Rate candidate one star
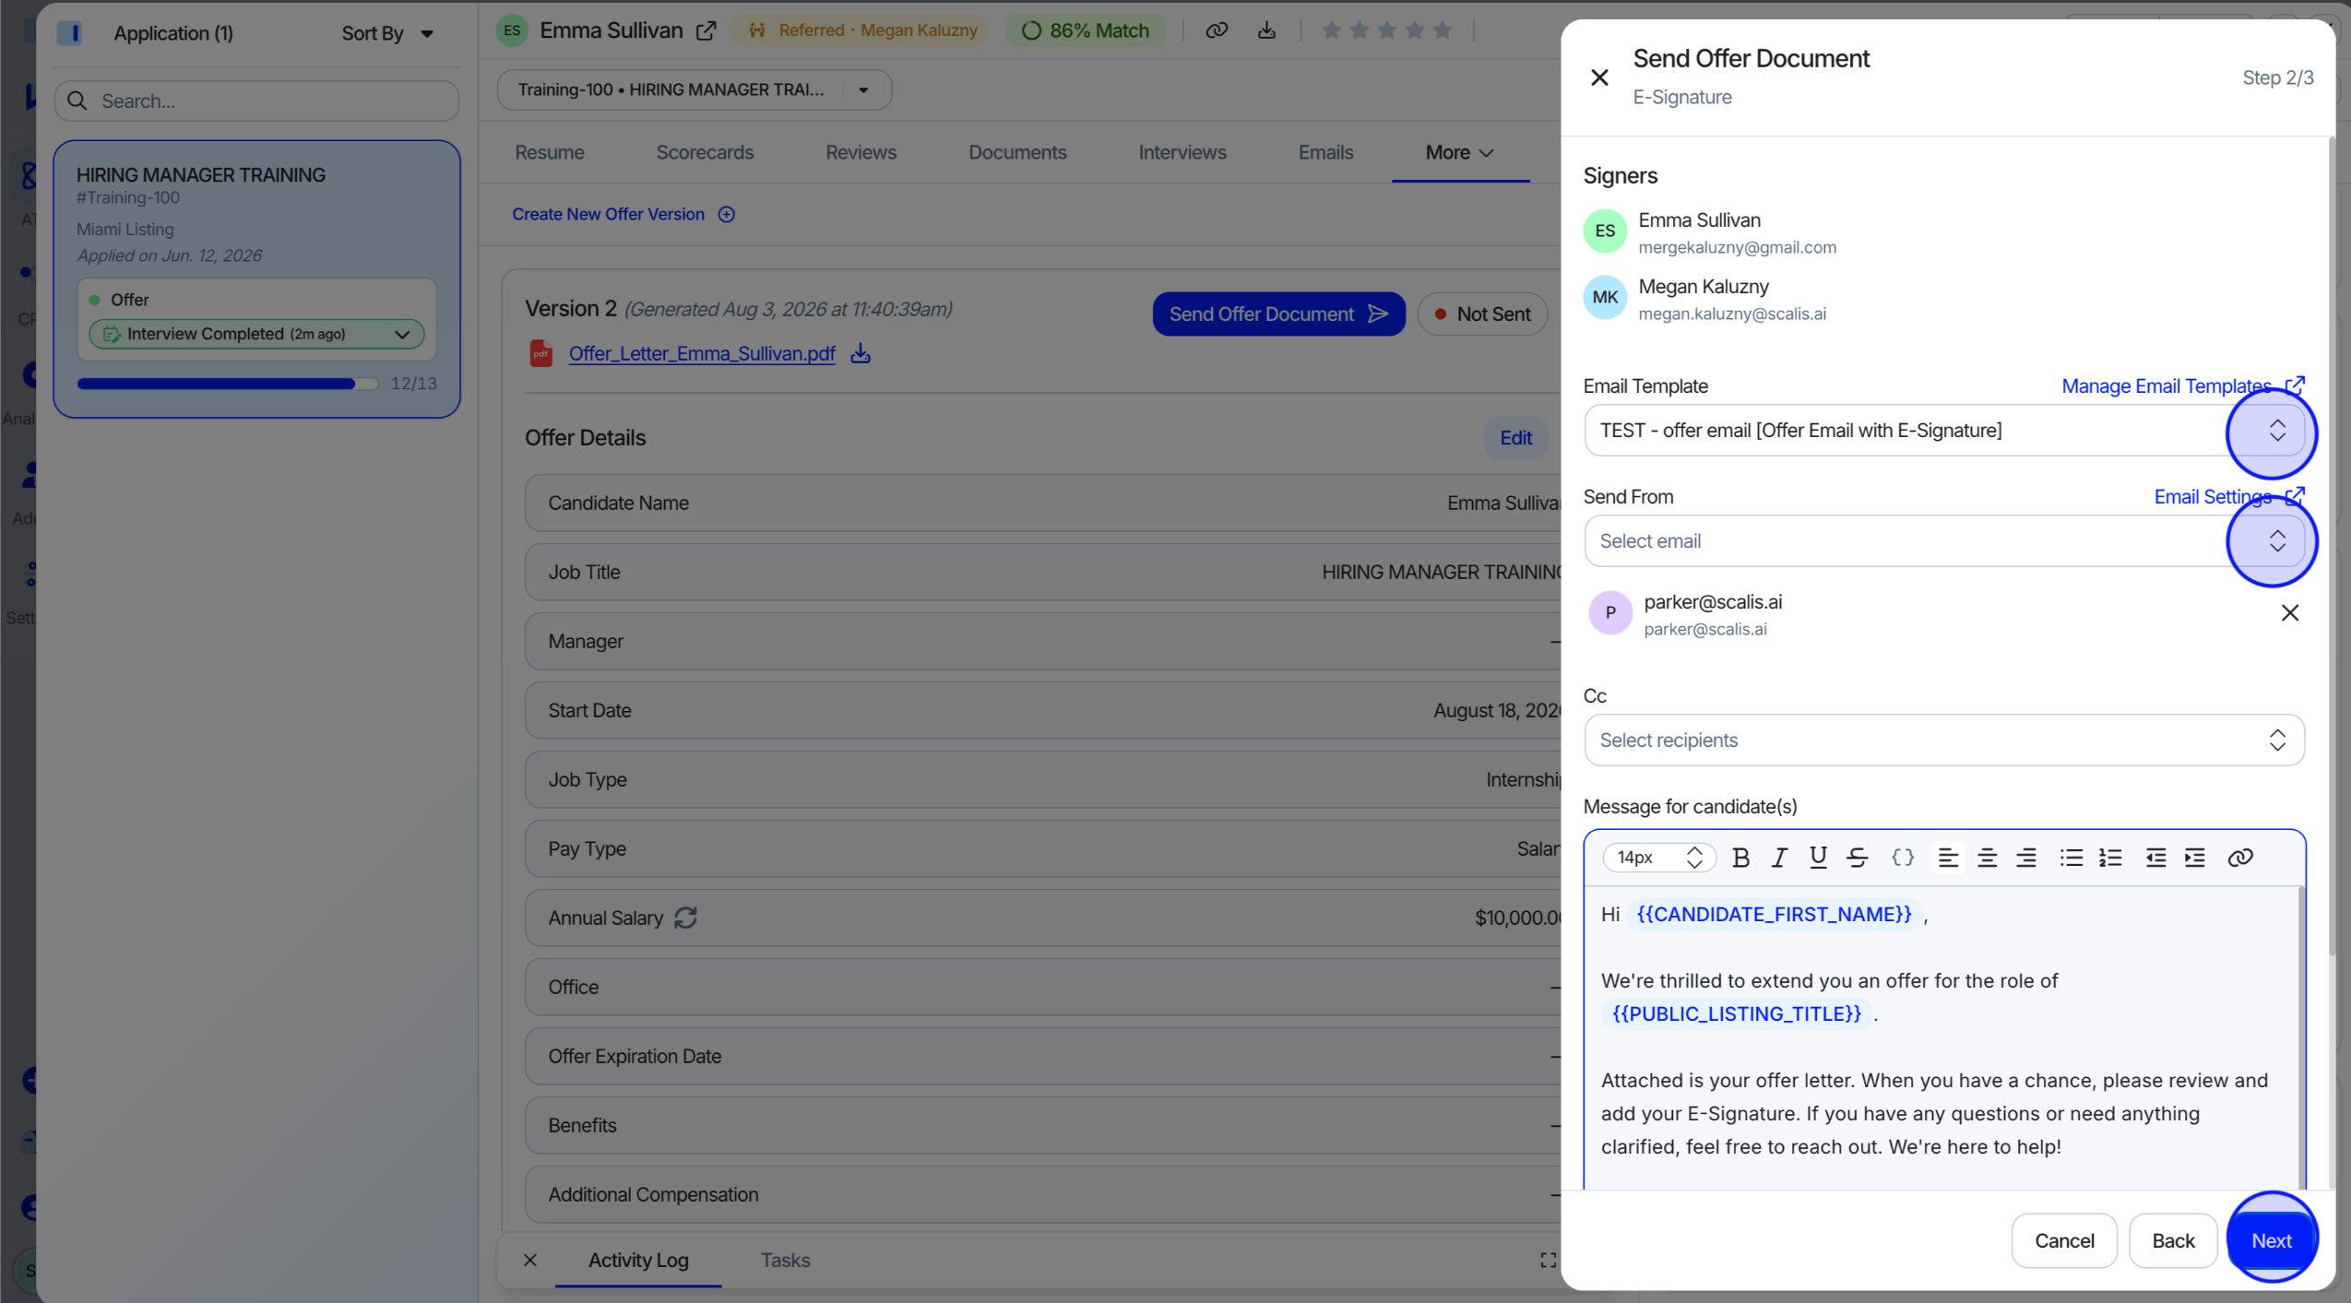This screenshot has width=2351, height=1303. click(x=1331, y=30)
